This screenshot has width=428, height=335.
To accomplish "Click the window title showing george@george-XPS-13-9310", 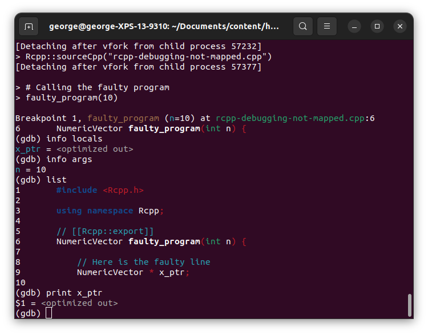I will click(164, 26).
